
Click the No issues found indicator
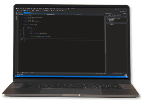pos(25,73)
